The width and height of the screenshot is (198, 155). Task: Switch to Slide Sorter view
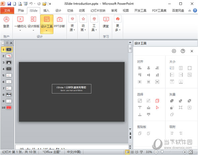(x=132, y=152)
